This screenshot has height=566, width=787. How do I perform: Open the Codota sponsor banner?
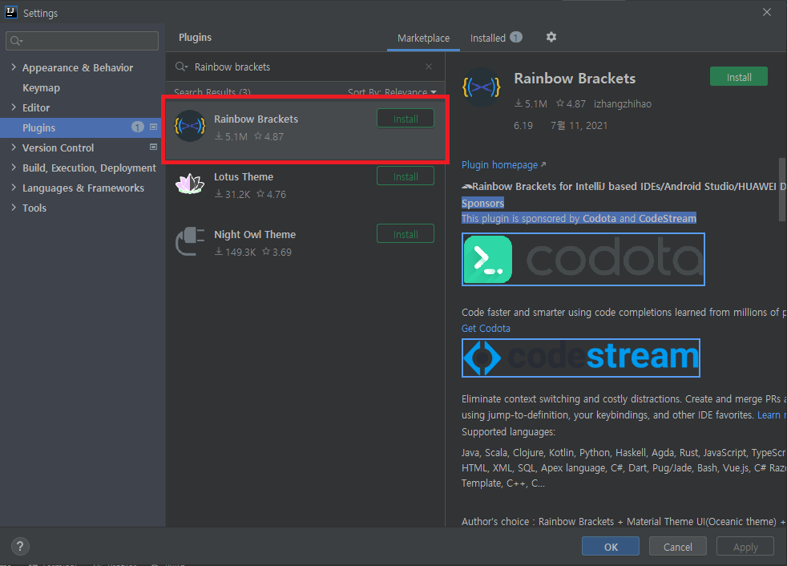583,259
